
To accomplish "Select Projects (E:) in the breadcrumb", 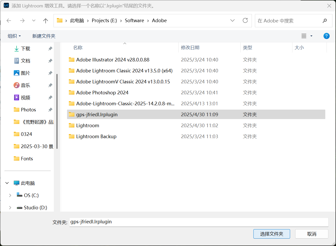I will point(104,21).
